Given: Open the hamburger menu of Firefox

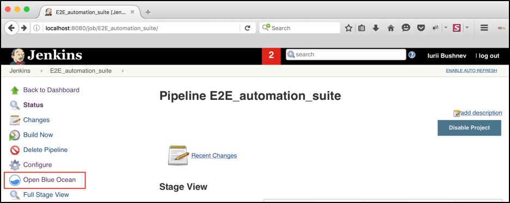Looking at the screenshot, I should point(484,28).
